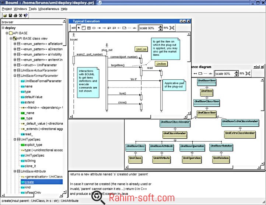
Task: Select the arrow pointer tool in Typical Execution
Action: 79,28
